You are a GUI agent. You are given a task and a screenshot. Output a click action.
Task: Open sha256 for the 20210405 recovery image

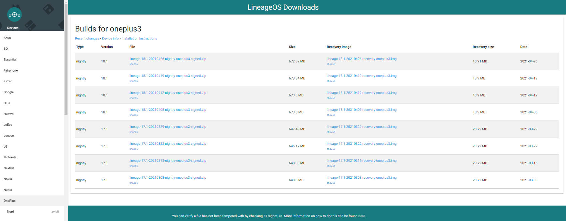[x=331, y=115]
